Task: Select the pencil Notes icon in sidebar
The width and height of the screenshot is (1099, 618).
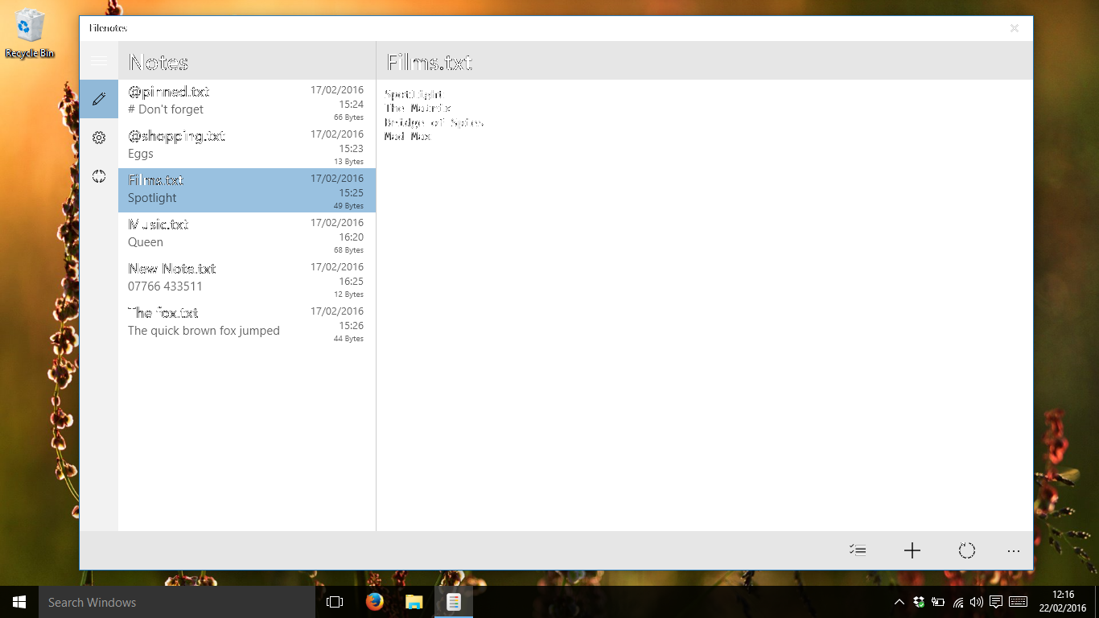Action: pyautogui.click(x=99, y=99)
